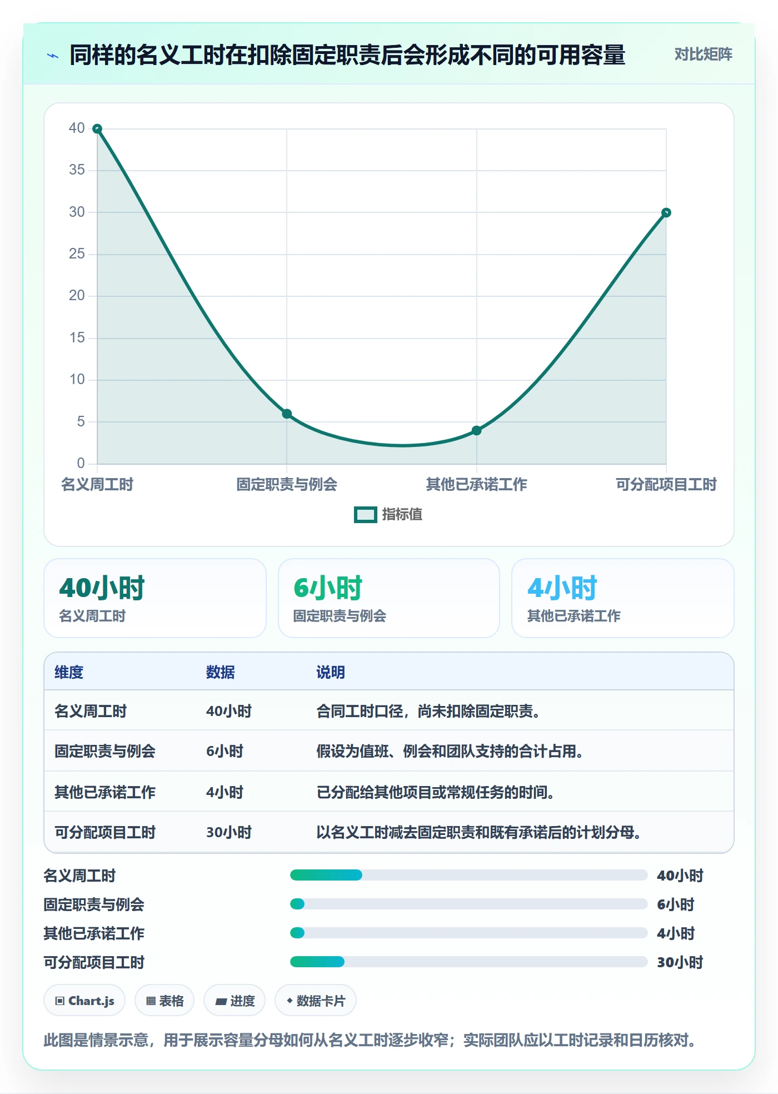Click the Chart.js tag chip
Screen dimensions: 778x1094
tap(84, 1001)
